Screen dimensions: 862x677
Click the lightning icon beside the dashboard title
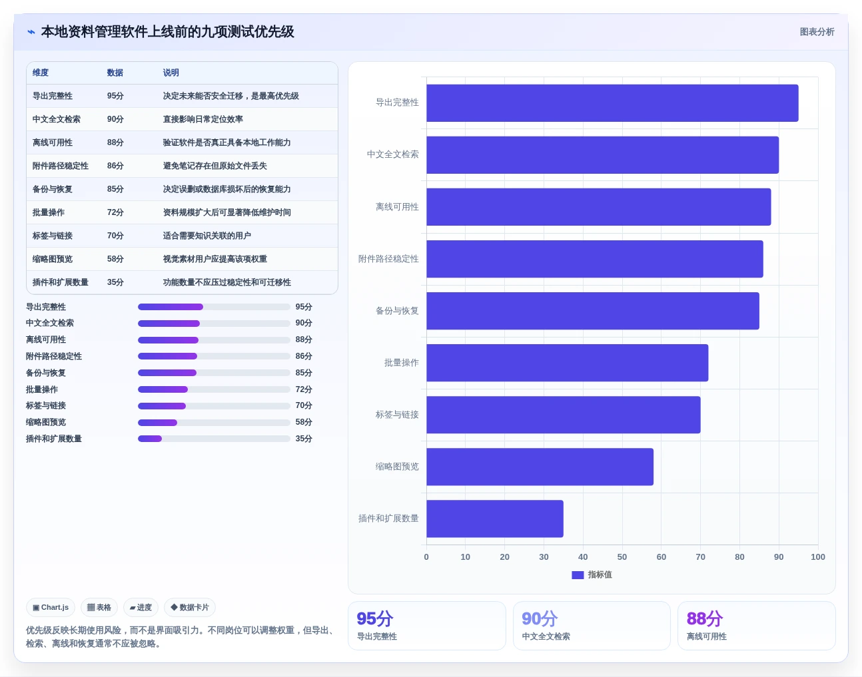click(31, 32)
